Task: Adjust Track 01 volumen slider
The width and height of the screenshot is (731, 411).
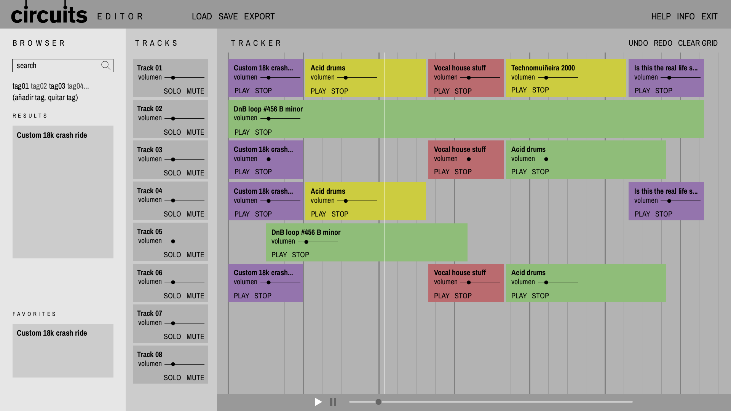Action: (x=185, y=78)
